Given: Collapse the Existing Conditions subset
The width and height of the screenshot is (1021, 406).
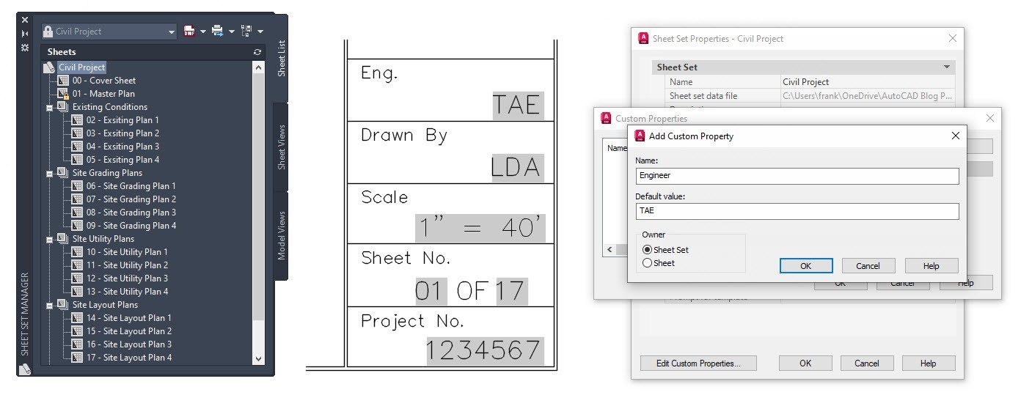Looking at the screenshot, I should coord(51,107).
